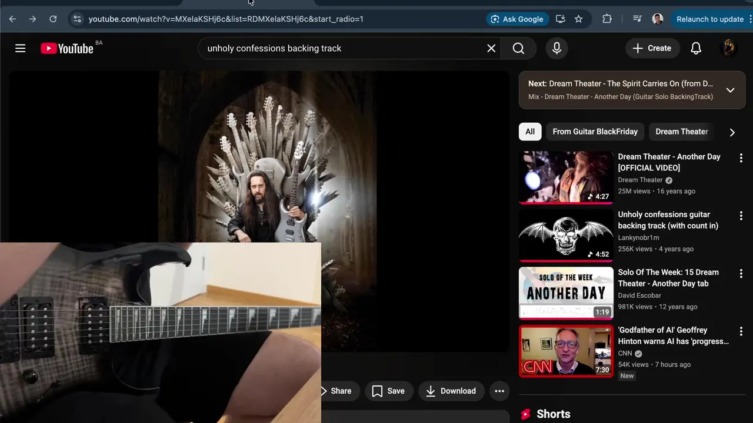
Task: Open title 'Dream Theater - Another Day [OFFICIAL VIDEO]'
Action: (669, 162)
